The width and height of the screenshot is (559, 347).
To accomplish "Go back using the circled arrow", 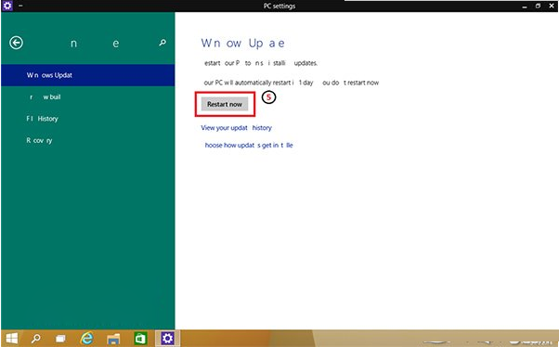I will point(16,43).
